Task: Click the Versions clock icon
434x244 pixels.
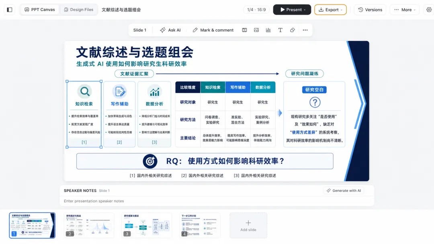Action: [360, 10]
